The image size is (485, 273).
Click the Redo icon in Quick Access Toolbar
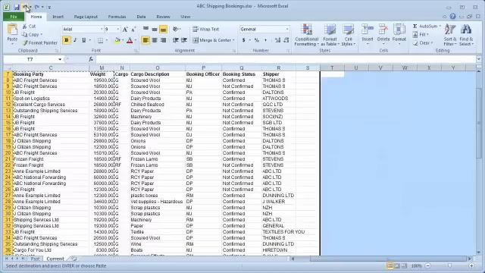point(37,7)
